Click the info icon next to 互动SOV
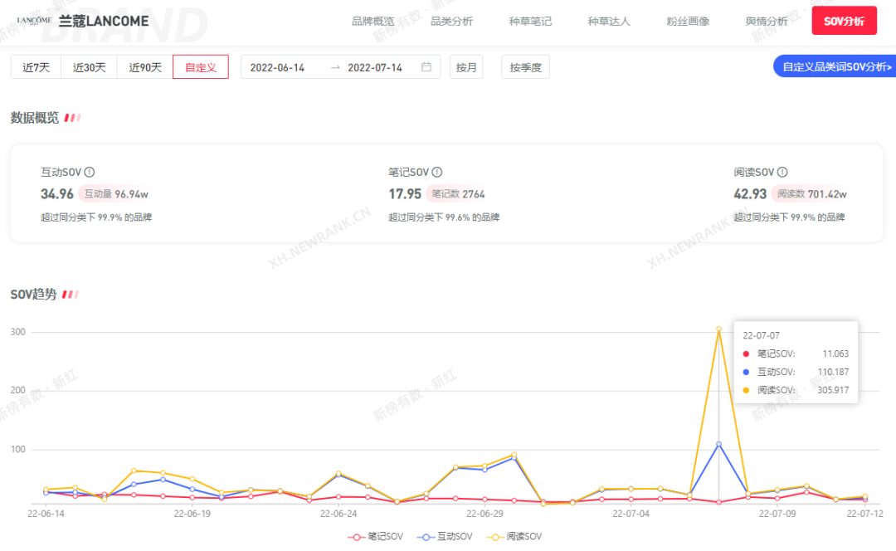Image resolution: width=896 pixels, height=551 pixels. click(90, 173)
